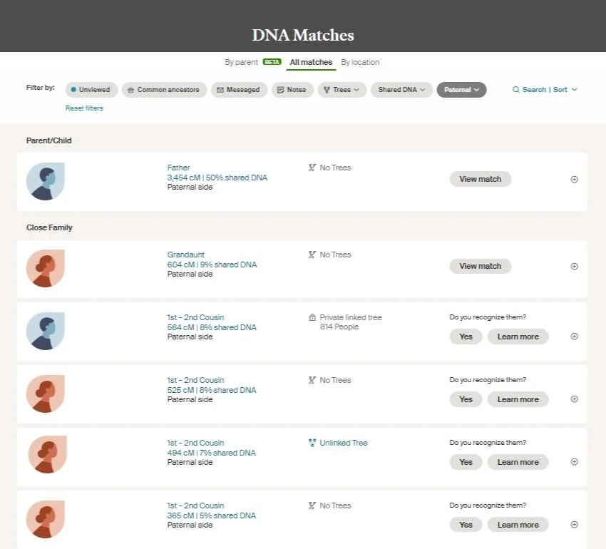
Task: Toggle the Common ancestors filter
Action: [164, 89]
